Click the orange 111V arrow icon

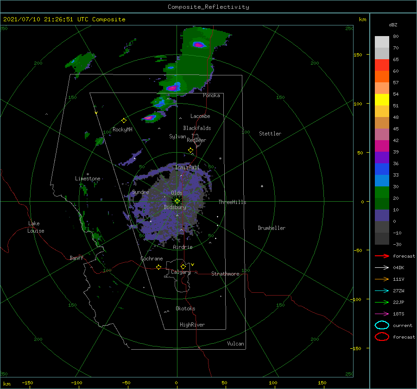click(382, 279)
